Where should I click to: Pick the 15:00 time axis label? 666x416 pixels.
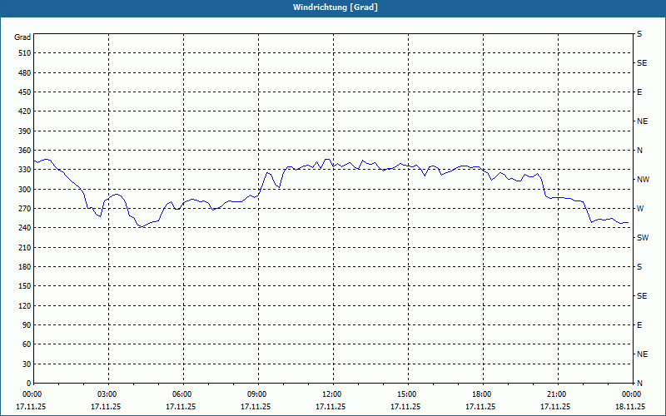click(408, 394)
